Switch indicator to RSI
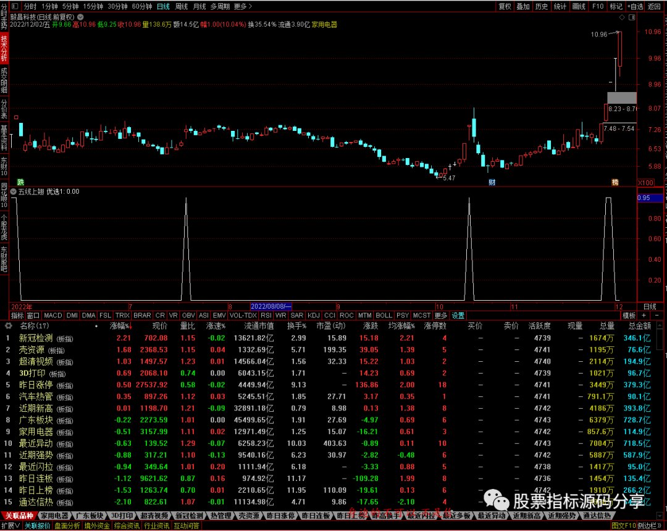The width and height of the screenshot is (667, 531). pos(266,316)
